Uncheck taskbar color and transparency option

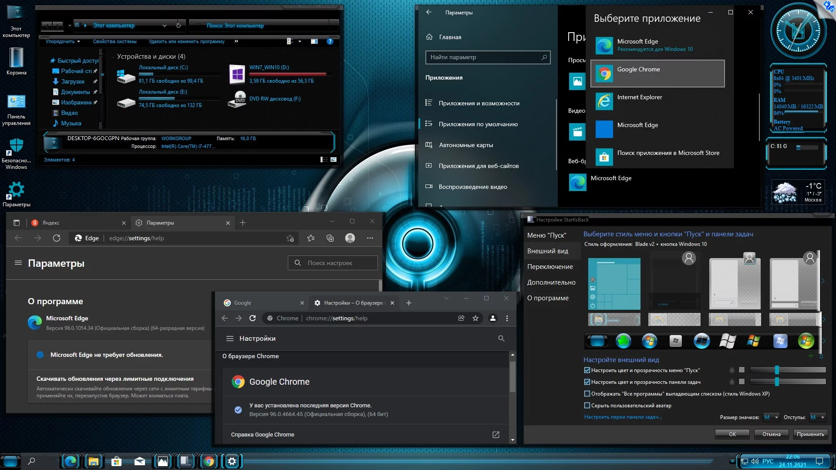pyautogui.click(x=587, y=382)
